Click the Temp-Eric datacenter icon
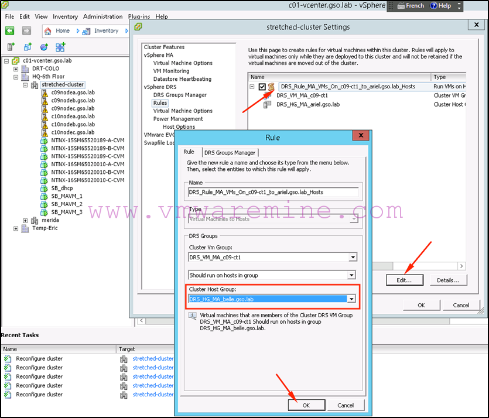 [25, 228]
